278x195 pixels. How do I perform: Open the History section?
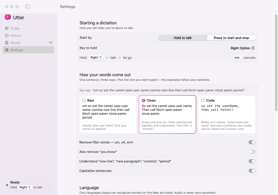28,35
